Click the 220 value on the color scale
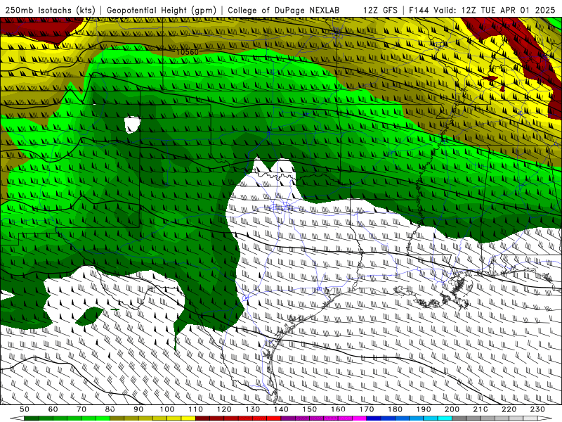This screenshot has width=562, height=422. click(x=509, y=409)
